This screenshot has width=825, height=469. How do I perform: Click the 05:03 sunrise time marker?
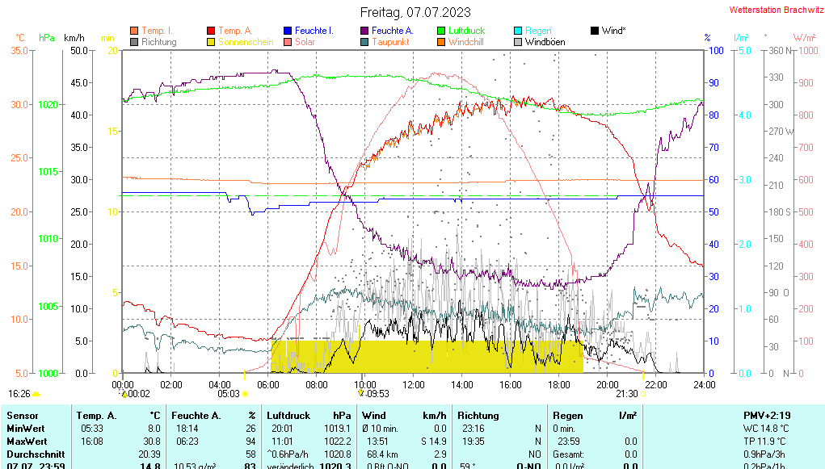pyautogui.click(x=229, y=394)
